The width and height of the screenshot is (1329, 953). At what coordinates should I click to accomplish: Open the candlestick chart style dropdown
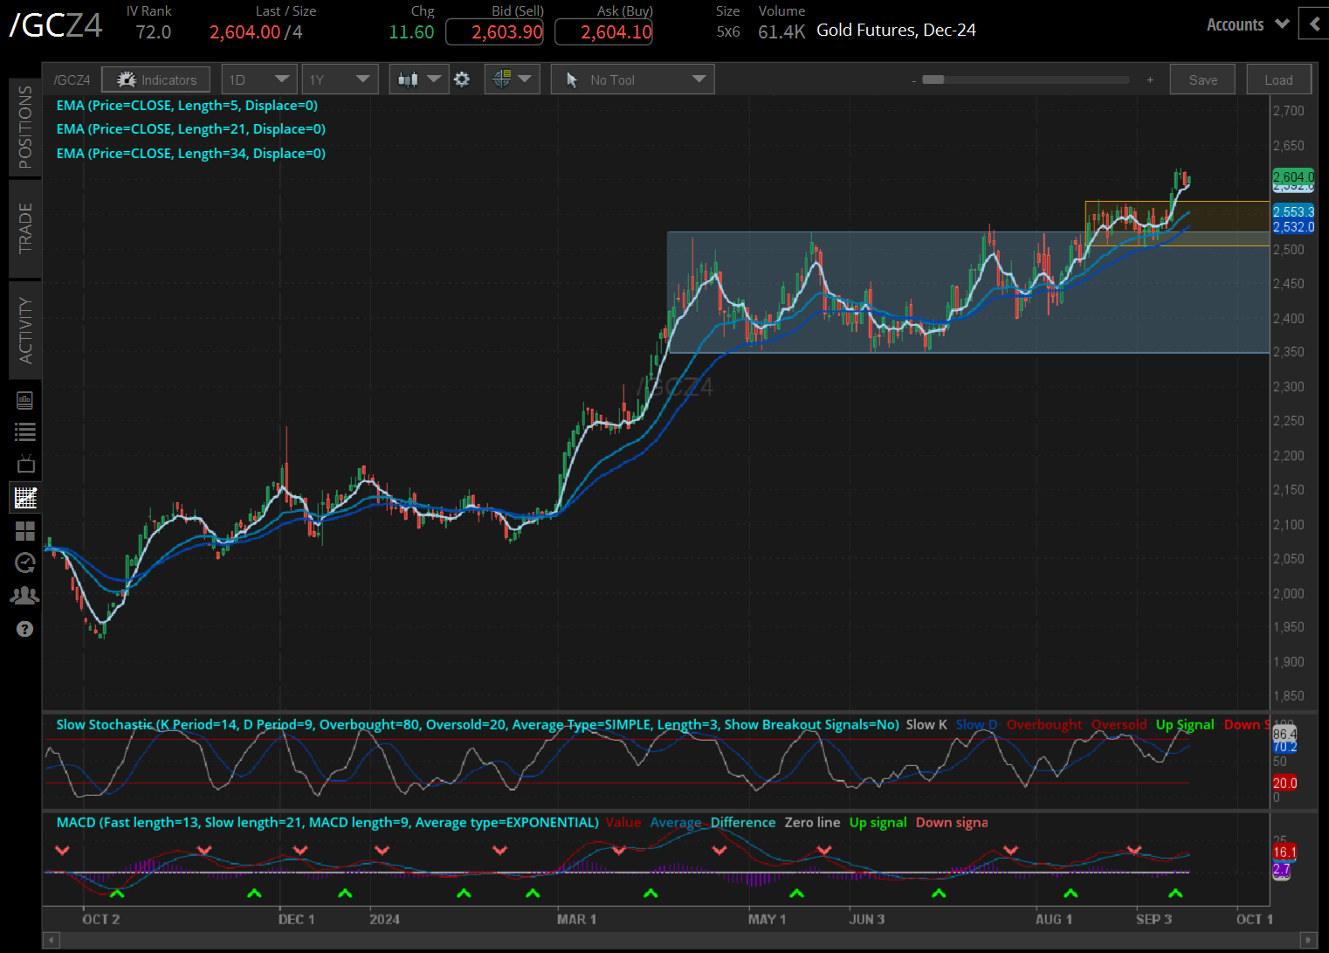(418, 79)
